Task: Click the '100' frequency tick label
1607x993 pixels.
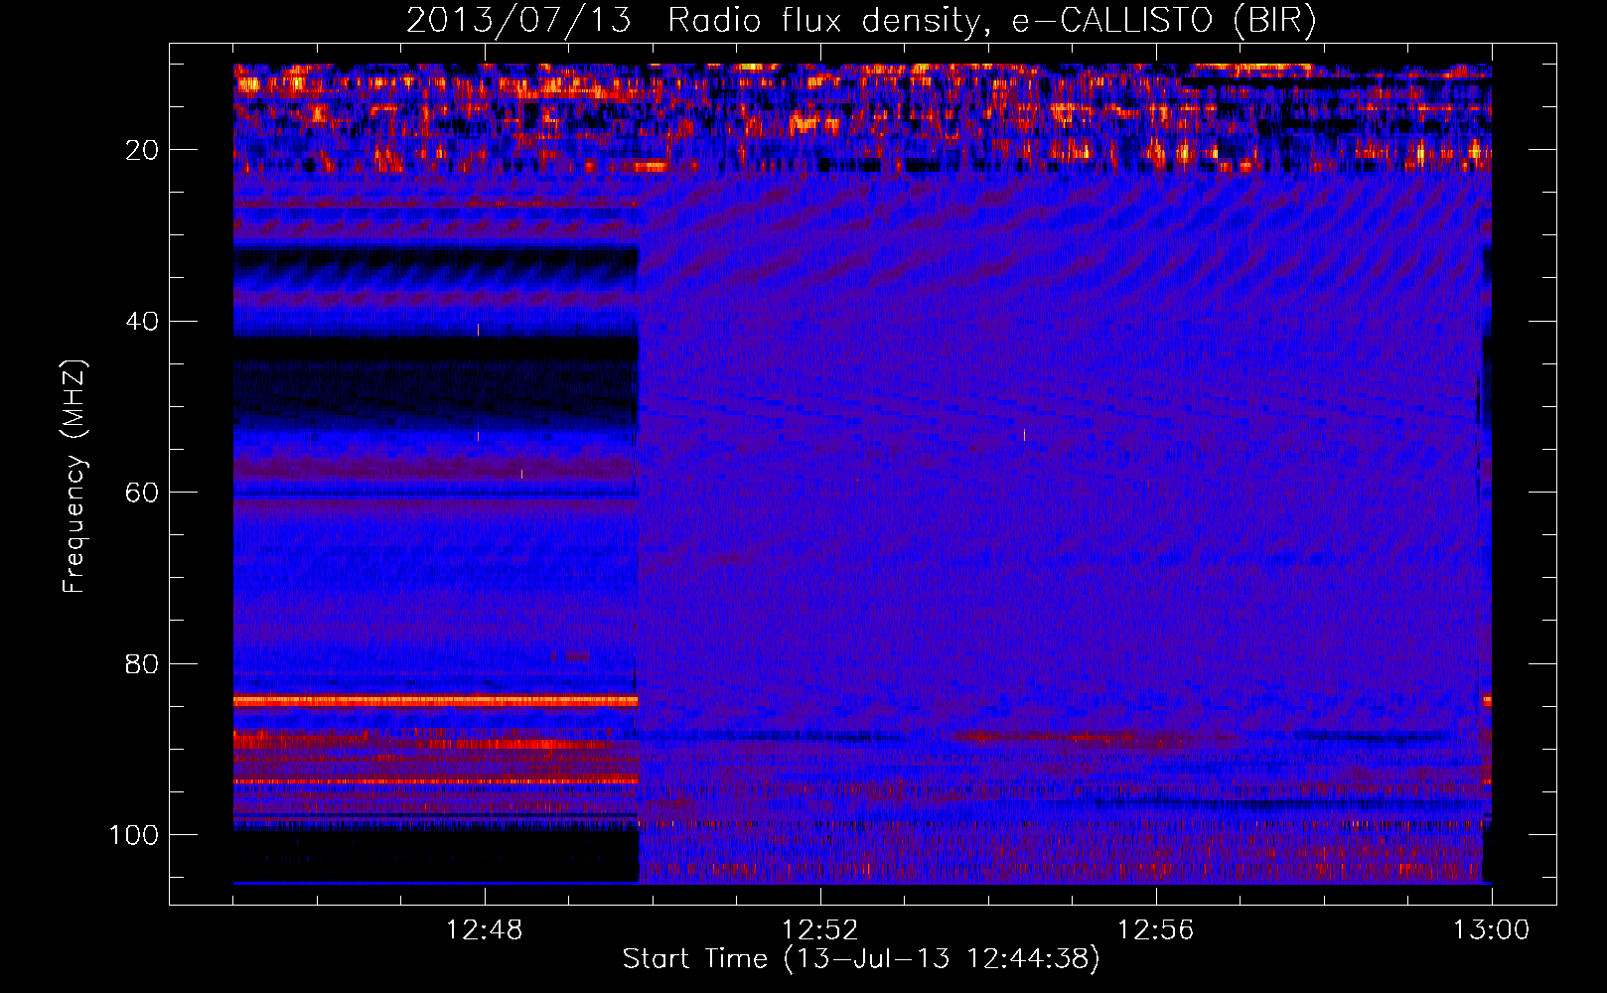Action: coord(134,835)
